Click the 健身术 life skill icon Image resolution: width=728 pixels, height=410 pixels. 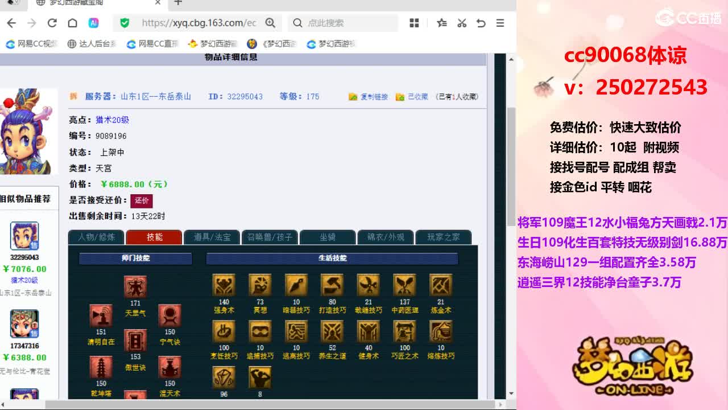[368, 331]
